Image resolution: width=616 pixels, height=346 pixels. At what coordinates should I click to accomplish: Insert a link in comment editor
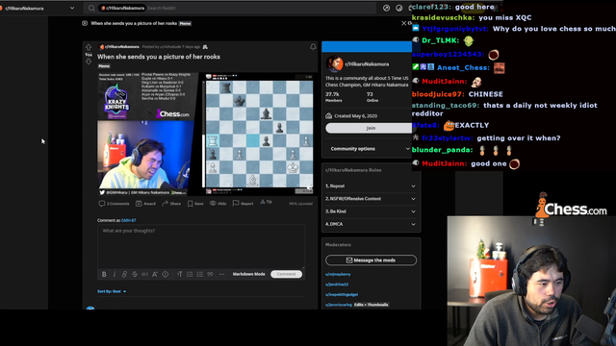tap(124, 274)
